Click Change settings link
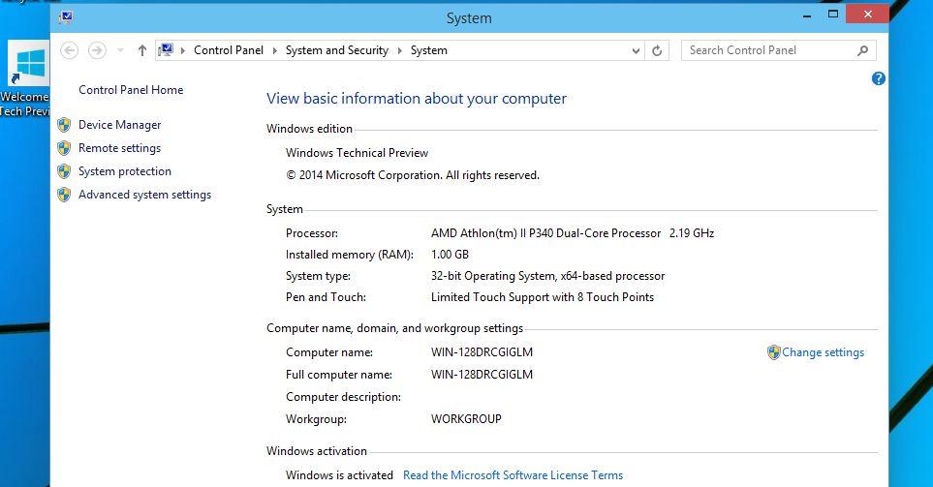The image size is (933, 487). pyautogui.click(x=823, y=352)
